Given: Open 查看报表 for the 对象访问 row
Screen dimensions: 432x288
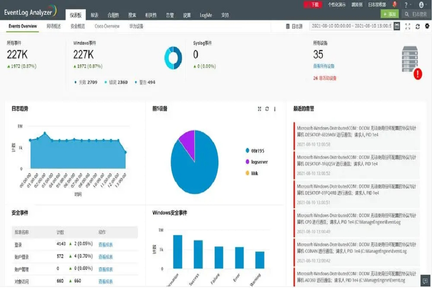Looking at the screenshot, I should click(x=106, y=281).
